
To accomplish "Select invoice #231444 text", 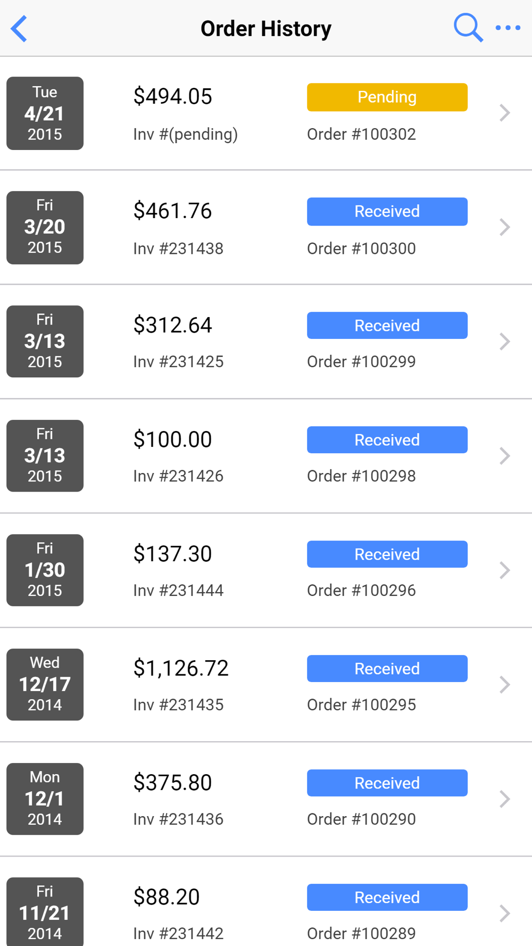I will (178, 591).
